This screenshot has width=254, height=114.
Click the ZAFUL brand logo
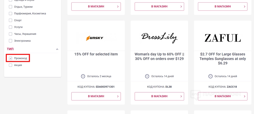222,38
